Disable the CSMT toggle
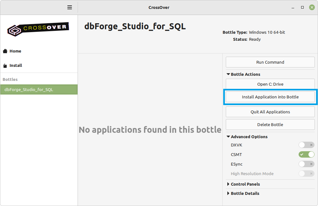318x206 pixels. tap(306, 154)
